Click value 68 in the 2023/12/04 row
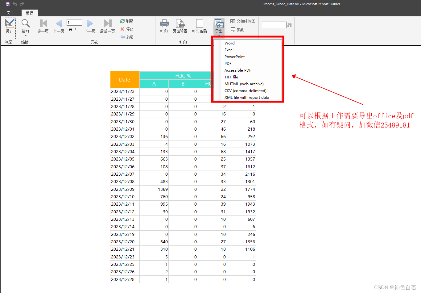The height and width of the screenshot is (293, 421). pyautogui.click(x=223, y=152)
